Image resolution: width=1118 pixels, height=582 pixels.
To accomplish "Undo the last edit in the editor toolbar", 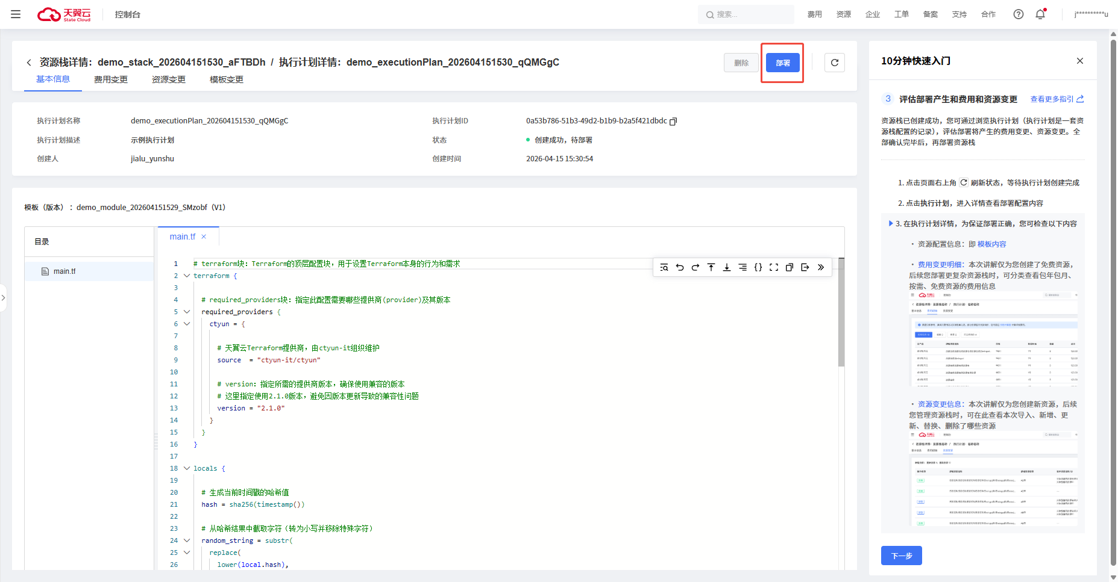I will pos(680,267).
